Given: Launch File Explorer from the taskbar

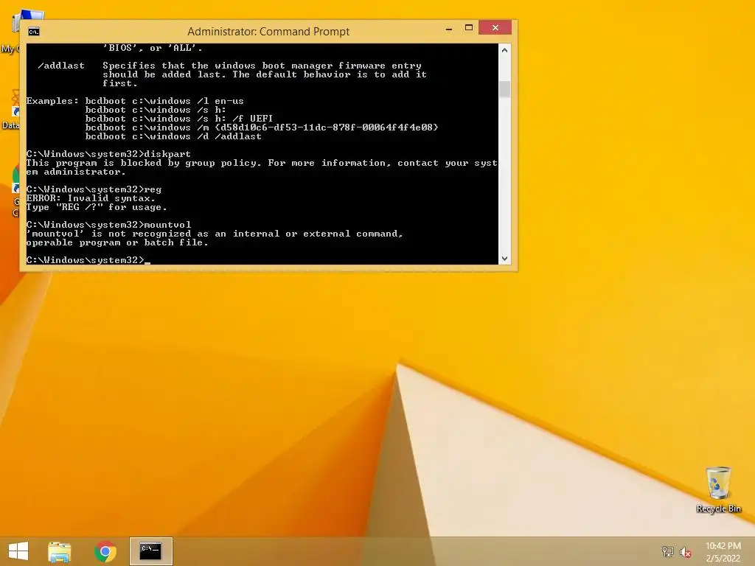Looking at the screenshot, I should [x=60, y=551].
